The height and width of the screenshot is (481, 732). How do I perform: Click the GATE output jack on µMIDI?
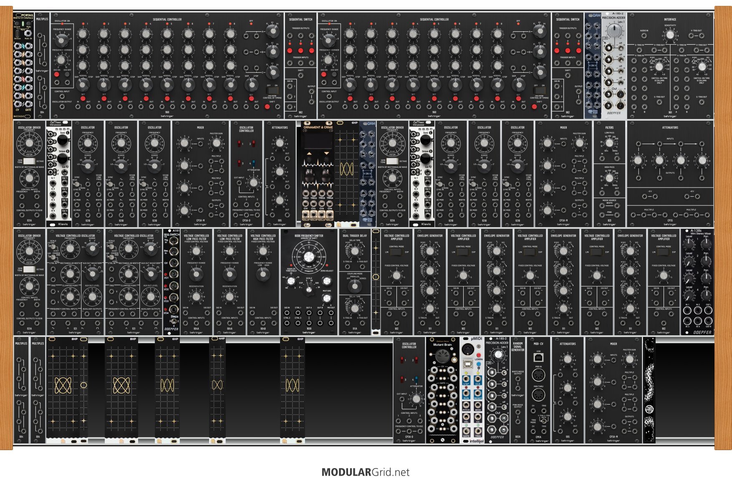(x=466, y=430)
